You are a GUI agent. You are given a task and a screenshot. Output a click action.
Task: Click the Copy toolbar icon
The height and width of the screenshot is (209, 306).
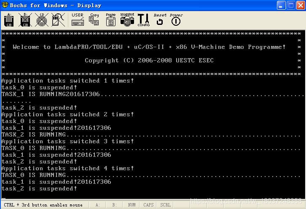pos(94,19)
